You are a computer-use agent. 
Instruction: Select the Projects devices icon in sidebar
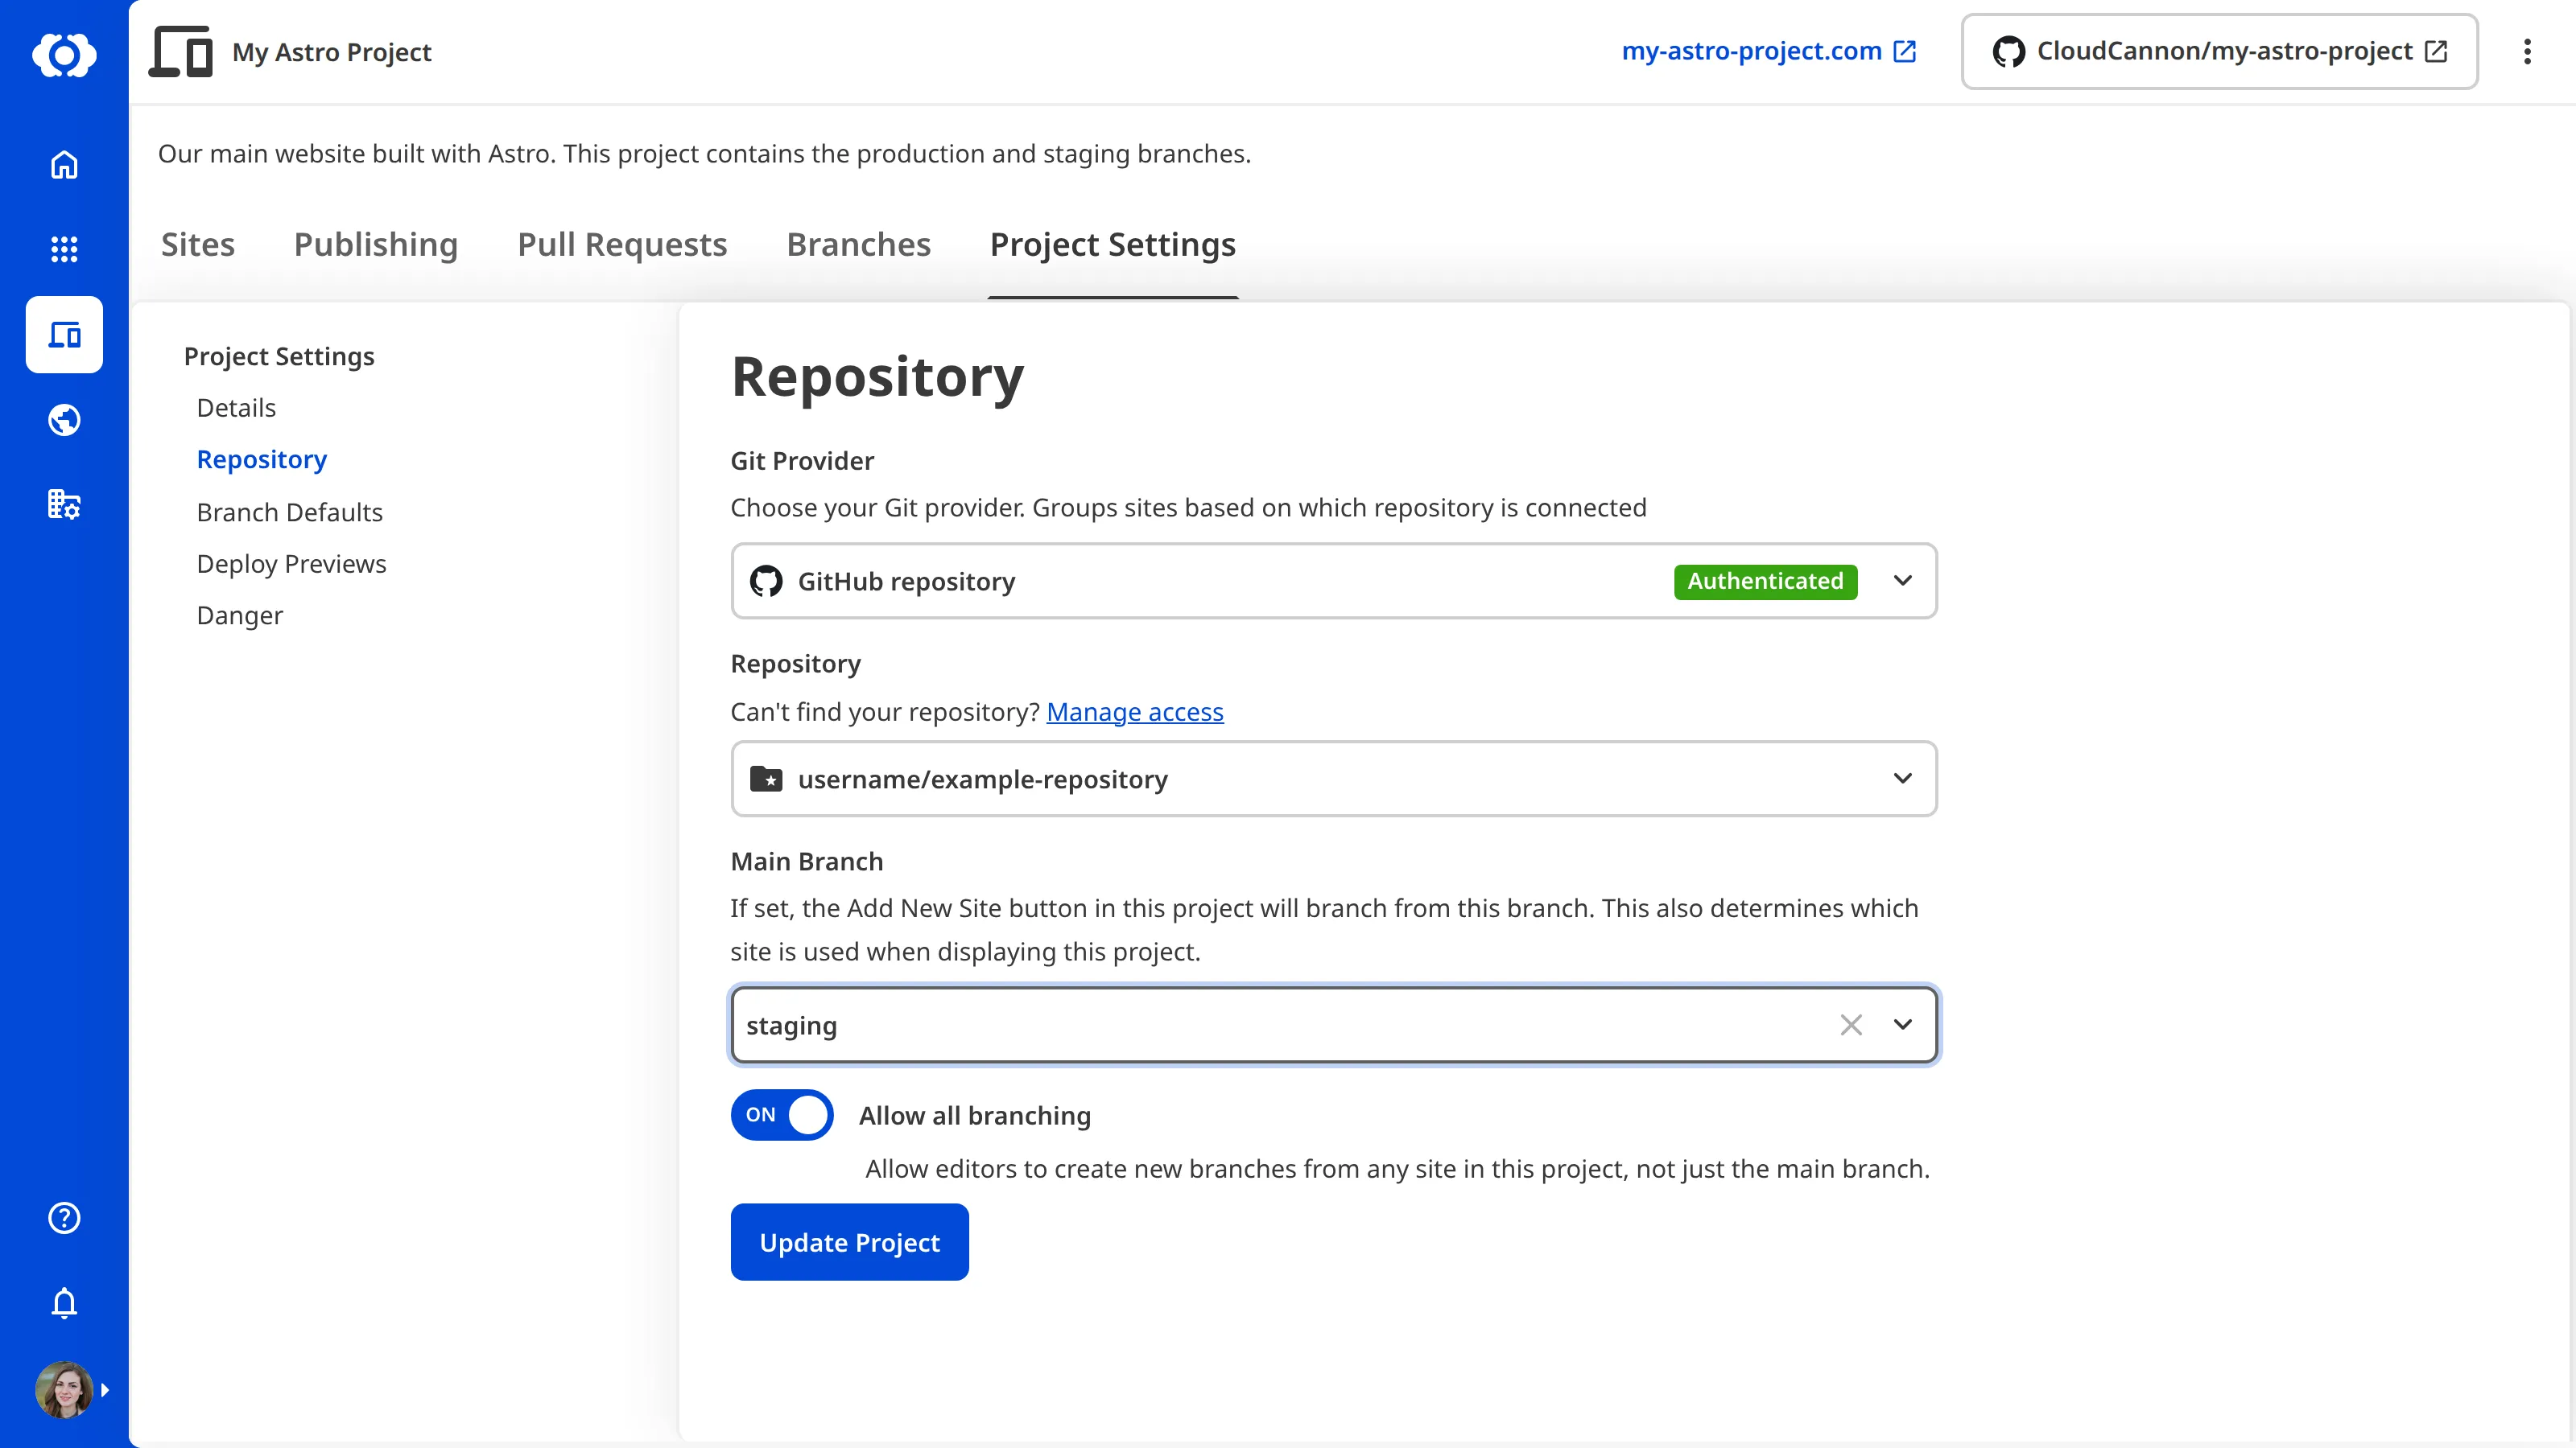tap(64, 335)
